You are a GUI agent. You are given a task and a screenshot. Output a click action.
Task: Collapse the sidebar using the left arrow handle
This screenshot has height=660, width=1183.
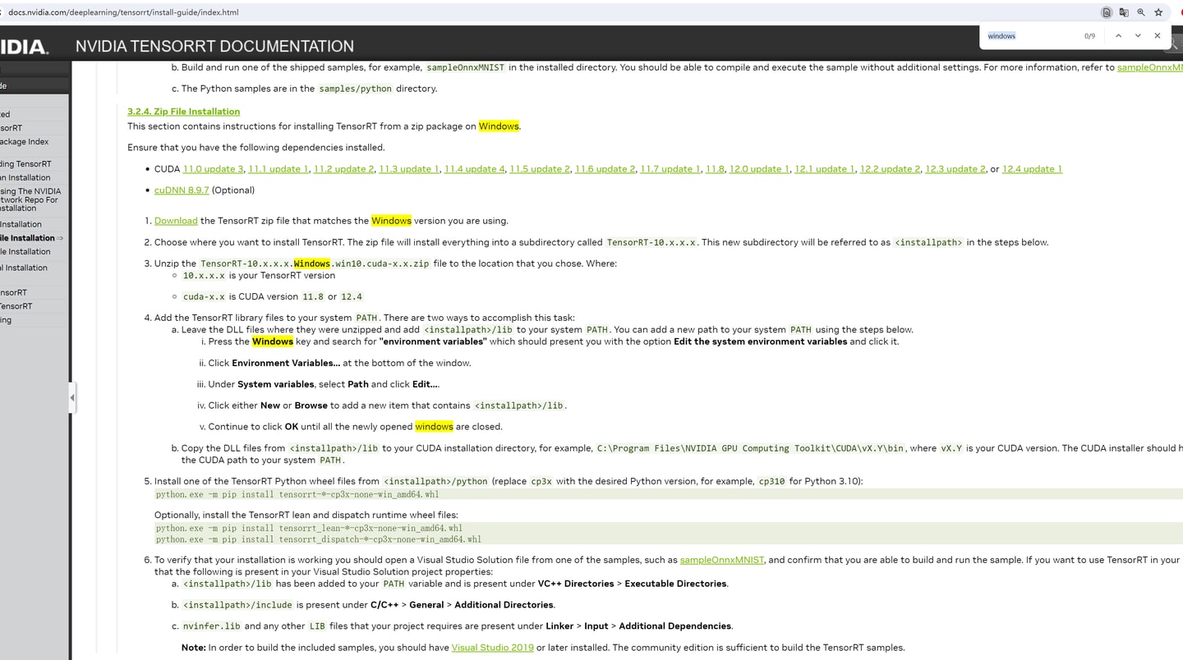pyautogui.click(x=72, y=397)
